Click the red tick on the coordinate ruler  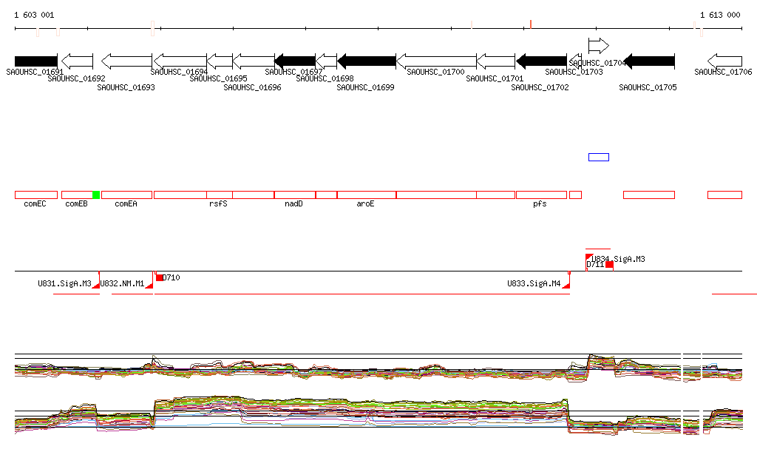pyautogui.click(x=531, y=24)
